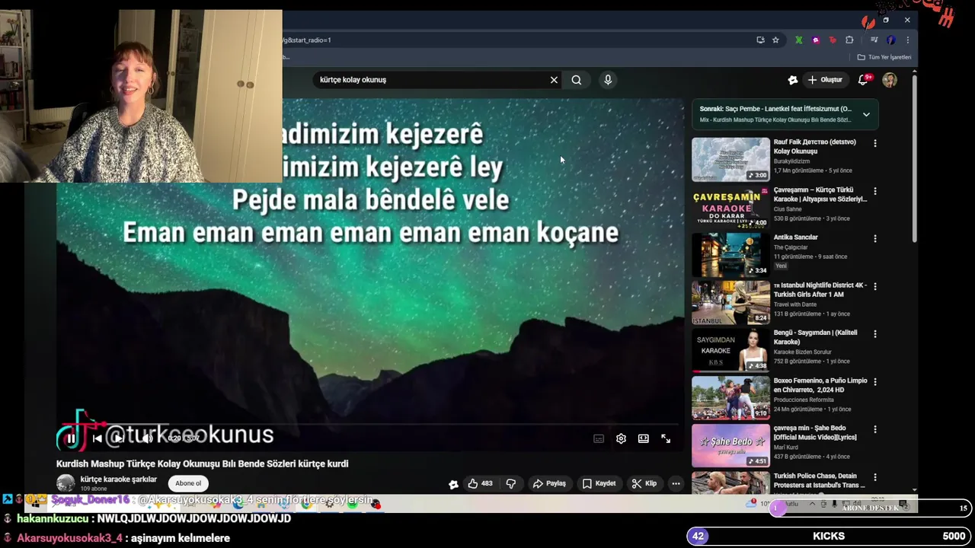975x548 pixels.
Task: Open options menu for Boxeo Femenino video
Action: click(x=874, y=381)
